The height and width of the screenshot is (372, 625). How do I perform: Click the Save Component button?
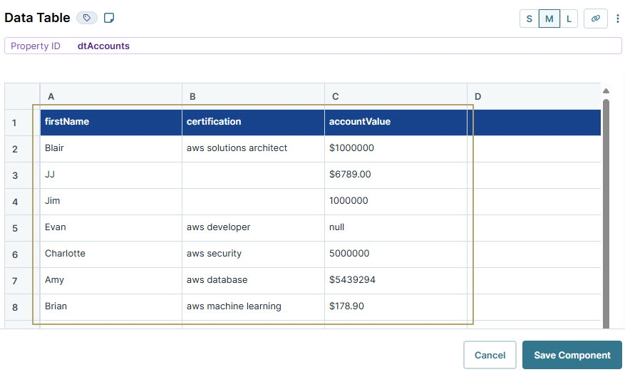[572, 355]
